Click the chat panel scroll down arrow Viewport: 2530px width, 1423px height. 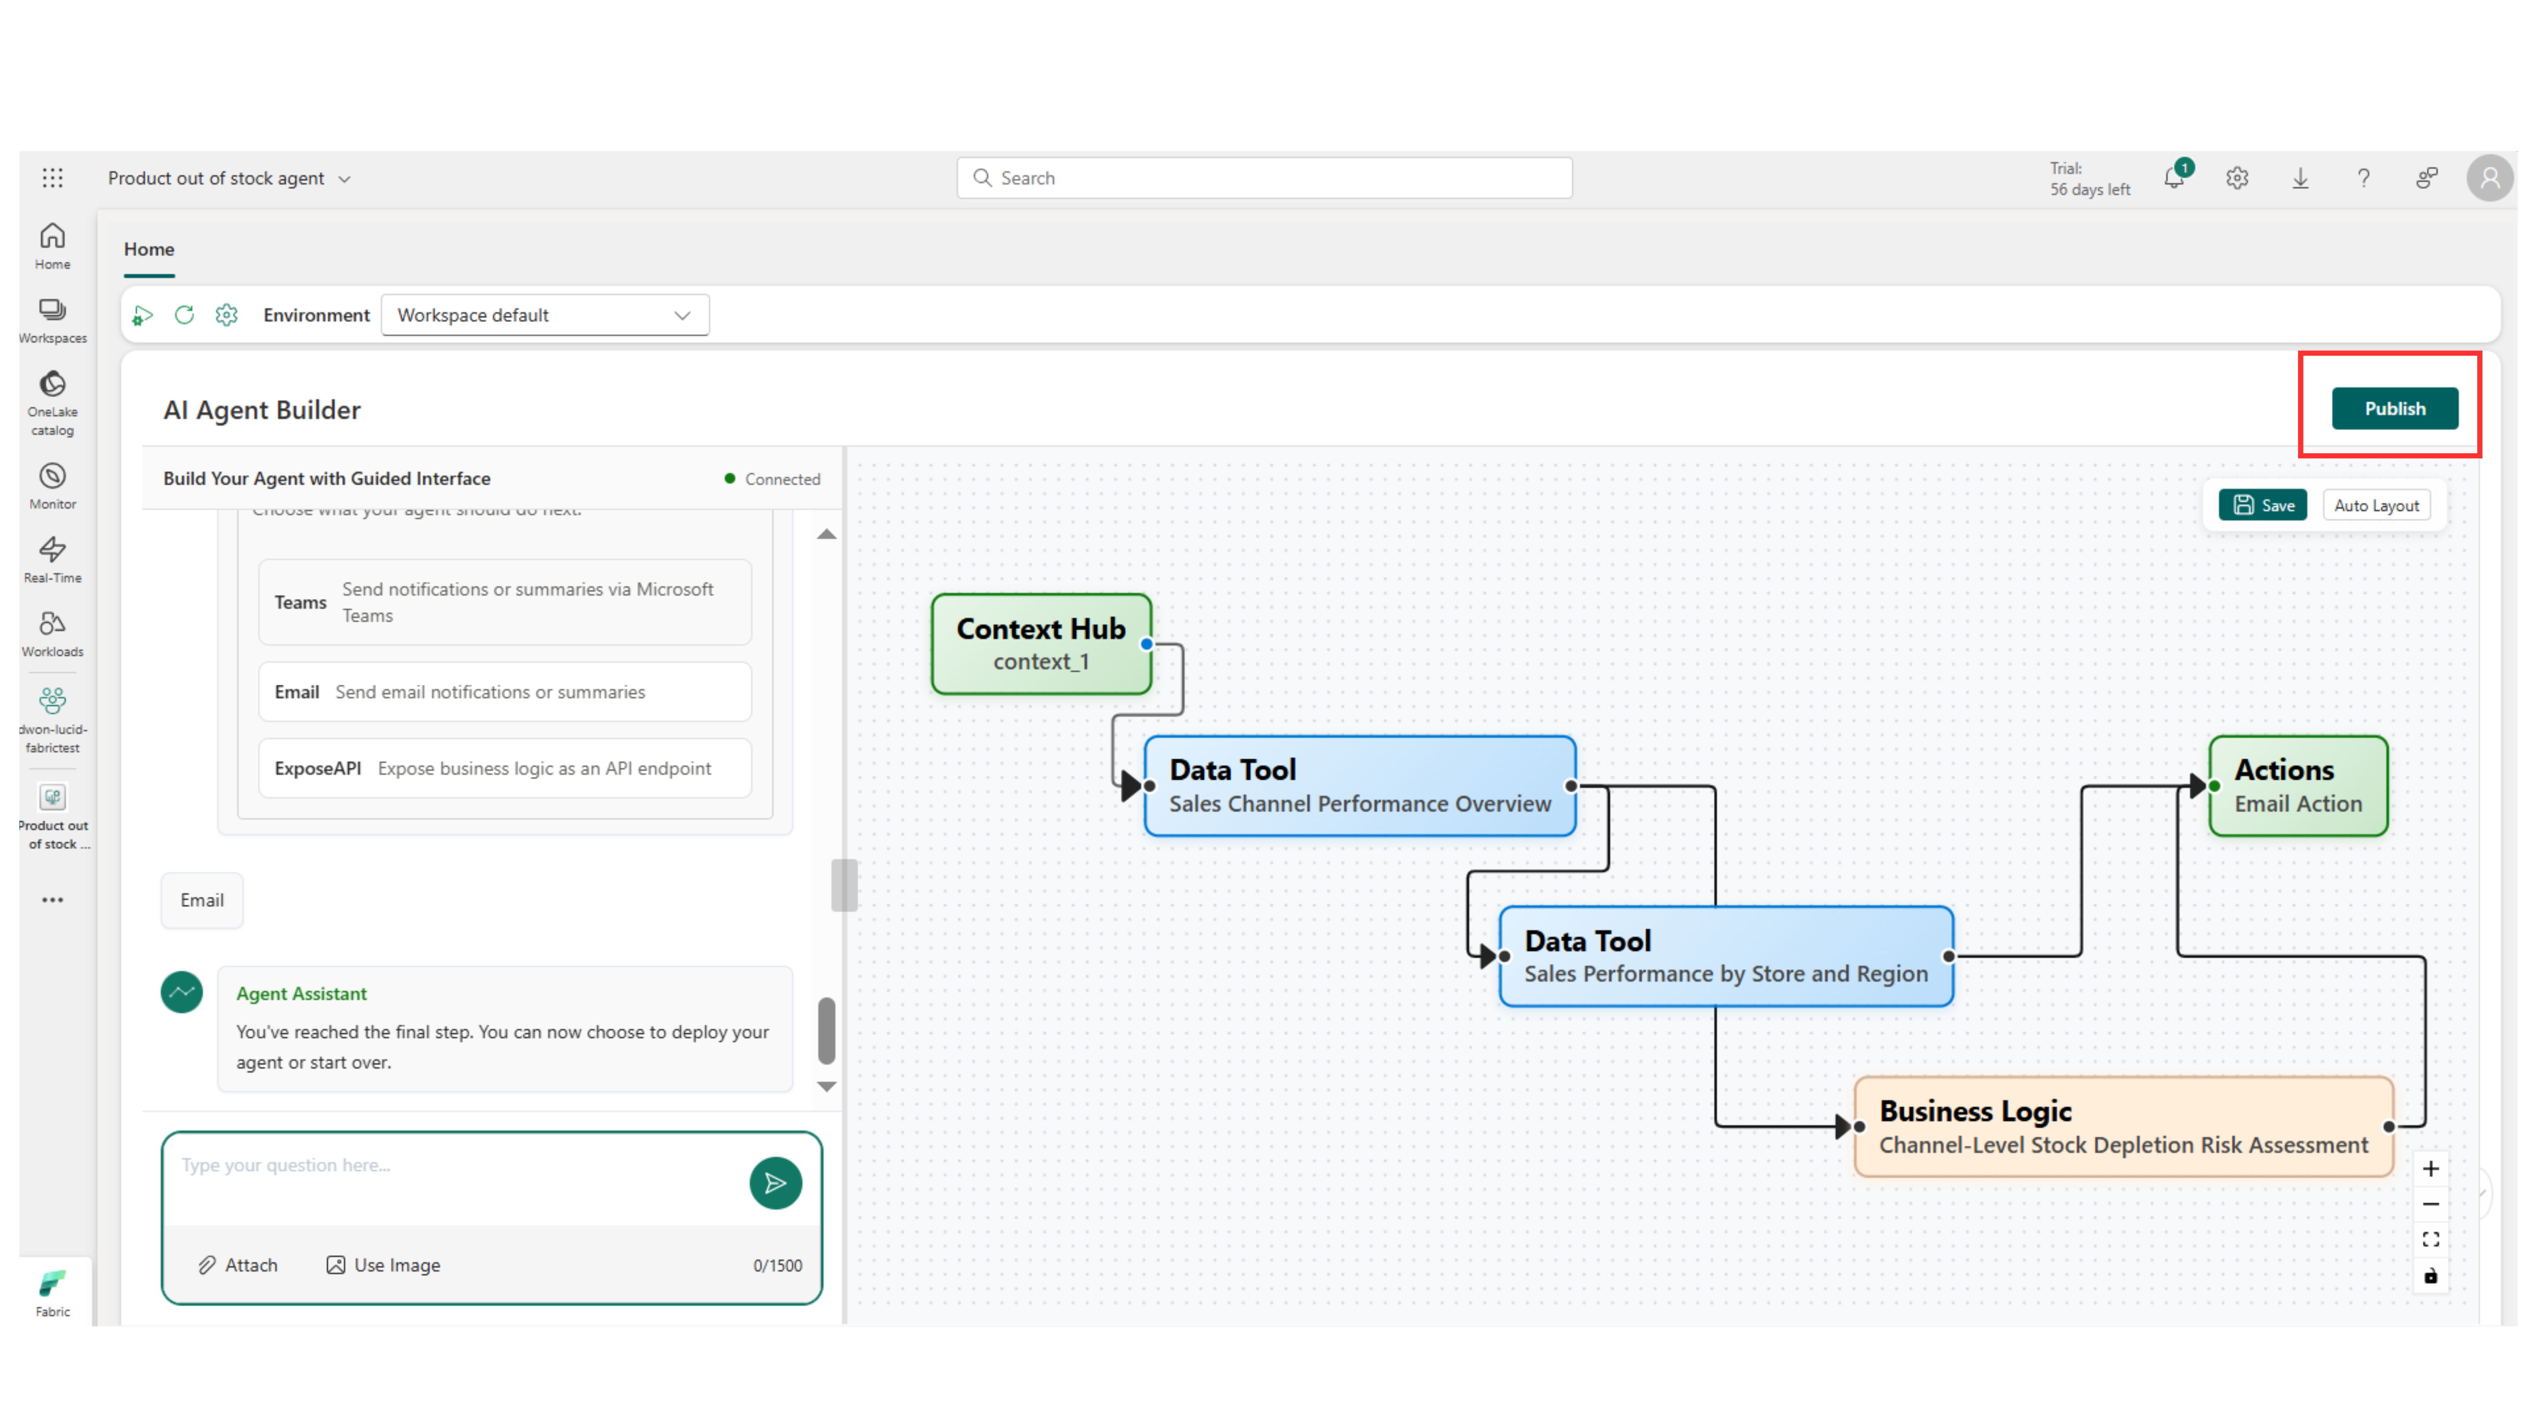(827, 1087)
